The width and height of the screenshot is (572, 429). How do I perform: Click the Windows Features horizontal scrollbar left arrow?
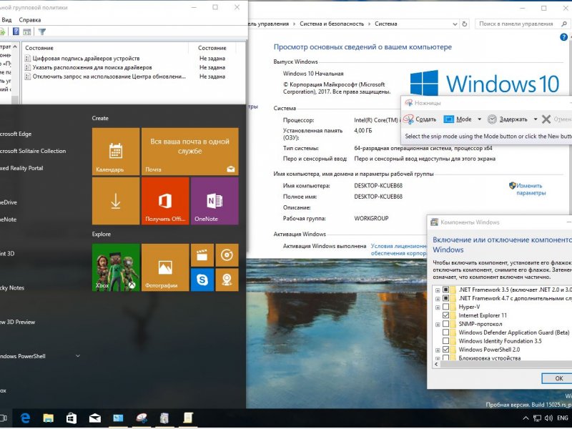pyautogui.click(x=437, y=364)
